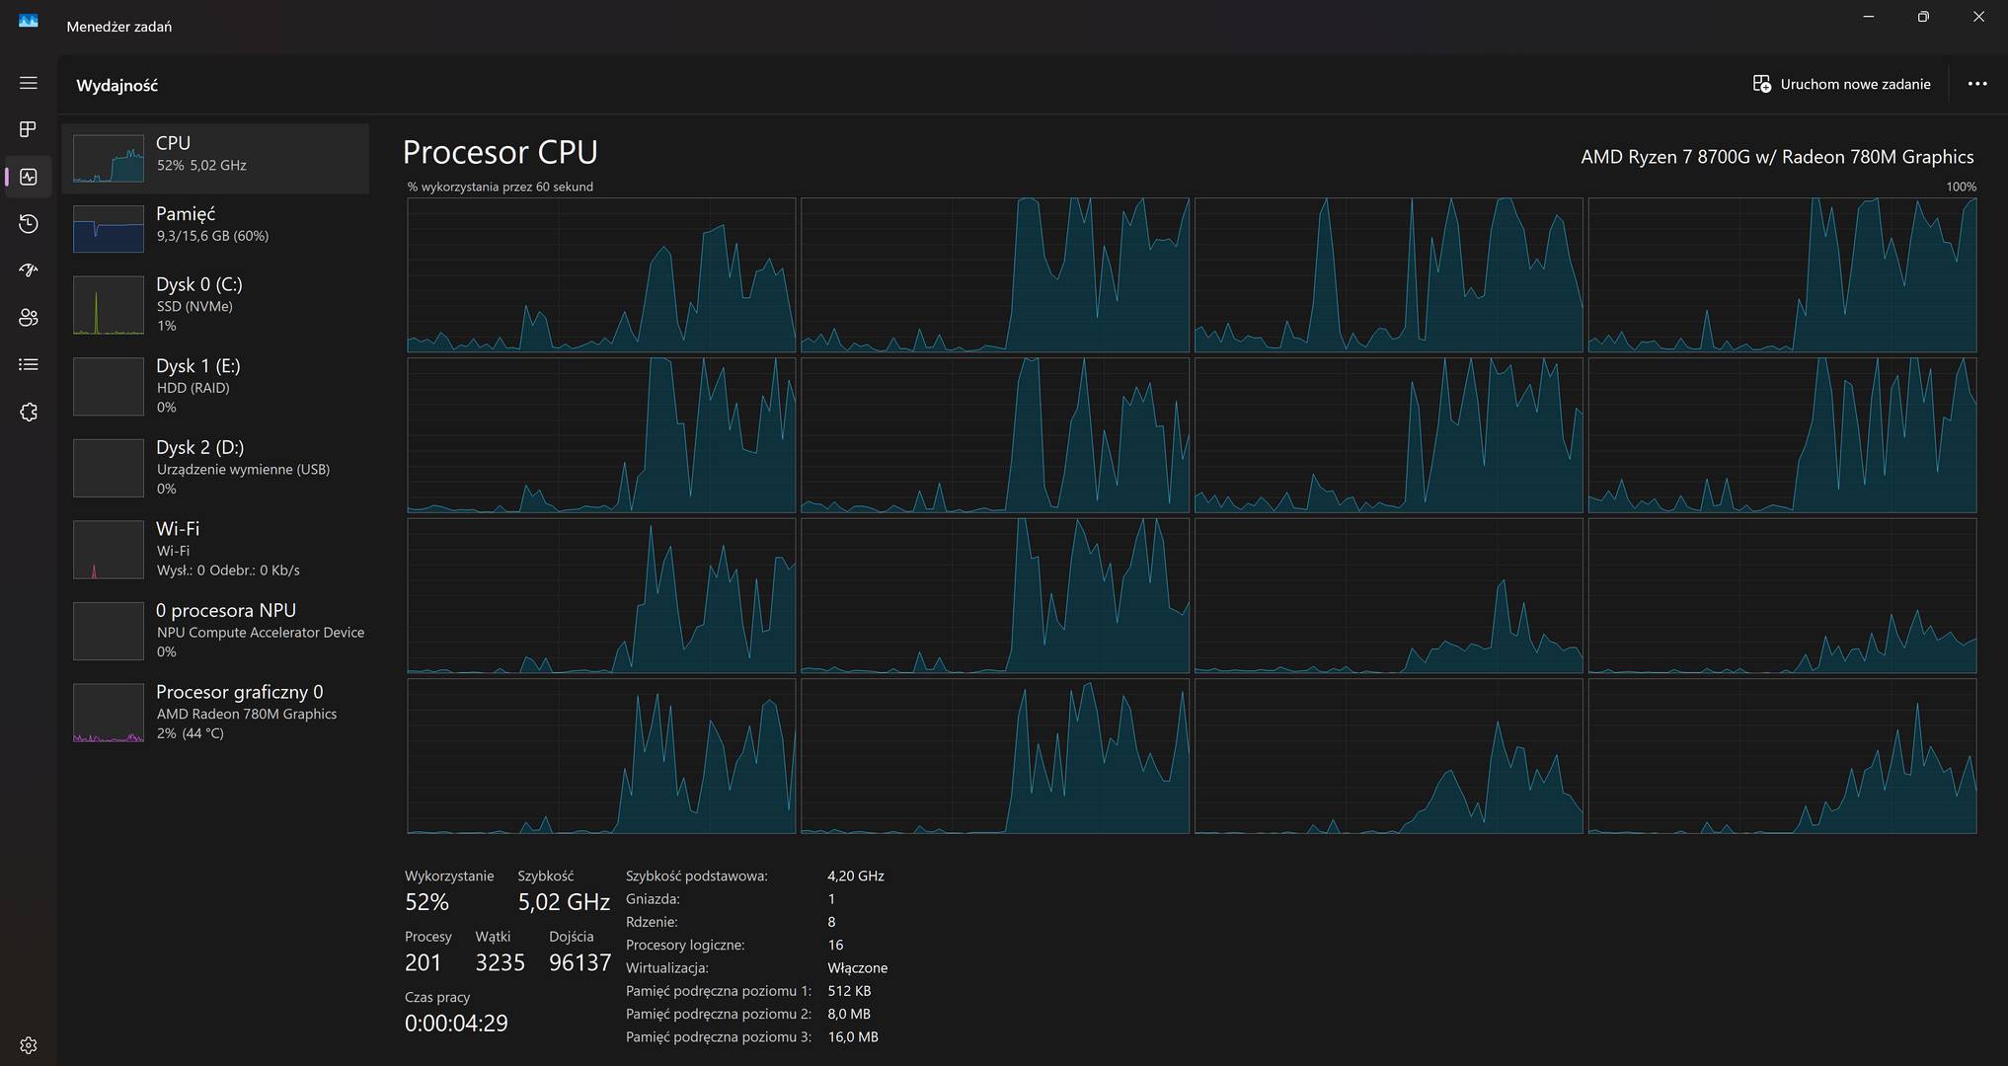
Task: Select the NPU processor entry
Action: coord(215,631)
